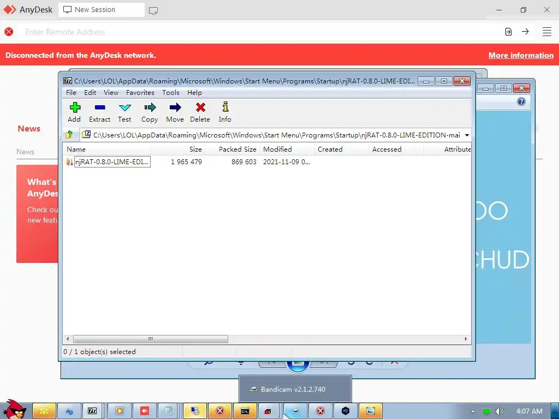
Task: Click size value 1 965 479
Action: [x=187, y=161]
